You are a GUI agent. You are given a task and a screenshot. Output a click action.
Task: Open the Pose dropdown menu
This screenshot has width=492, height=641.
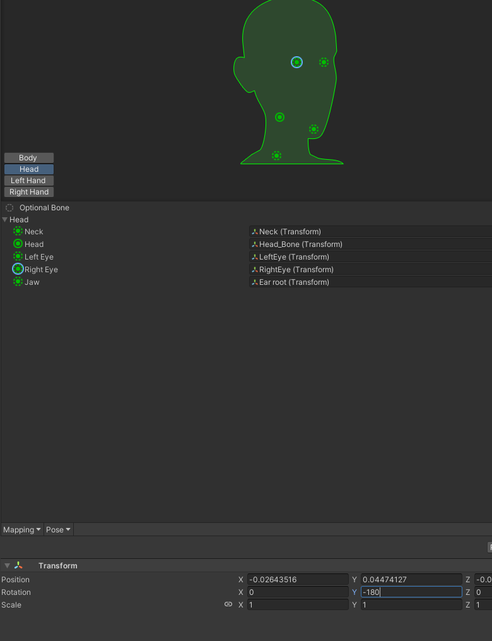point(59,529)
